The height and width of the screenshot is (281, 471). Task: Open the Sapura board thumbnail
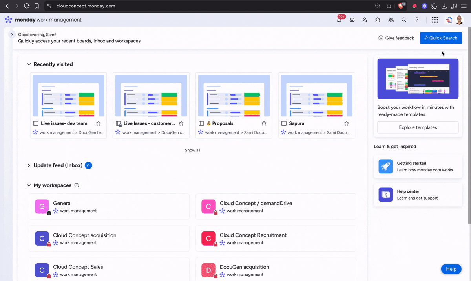point(317,96)
